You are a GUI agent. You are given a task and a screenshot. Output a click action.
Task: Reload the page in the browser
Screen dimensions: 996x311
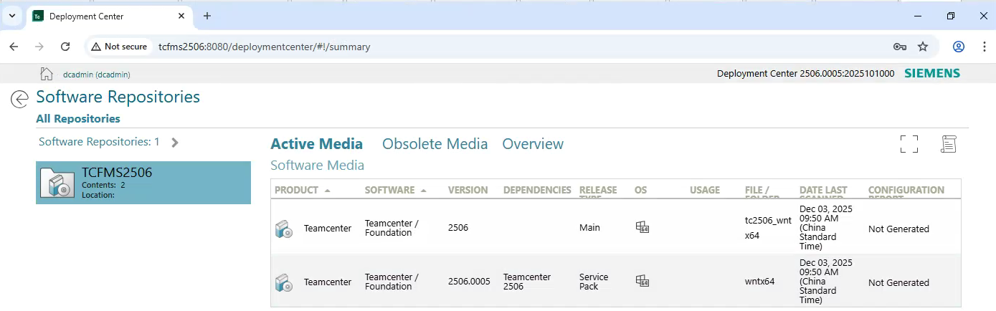point(65,47)
